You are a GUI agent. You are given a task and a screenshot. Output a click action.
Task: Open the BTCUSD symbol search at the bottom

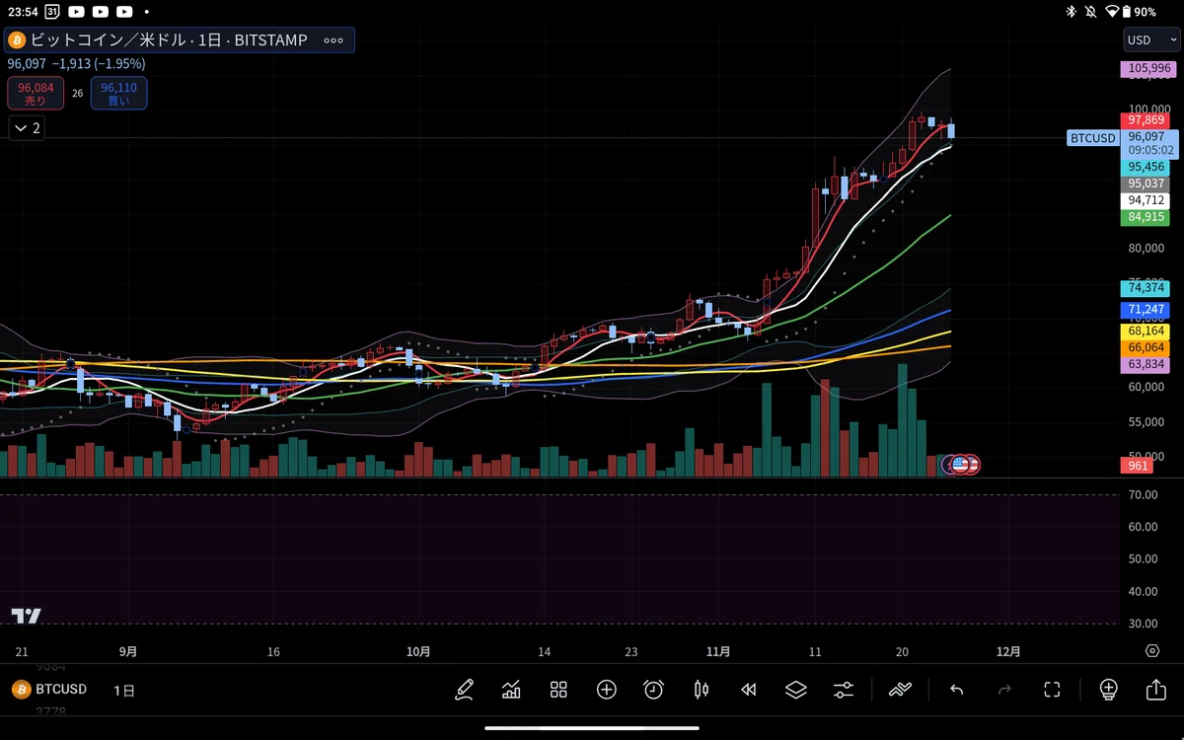(x=61, y=689)
